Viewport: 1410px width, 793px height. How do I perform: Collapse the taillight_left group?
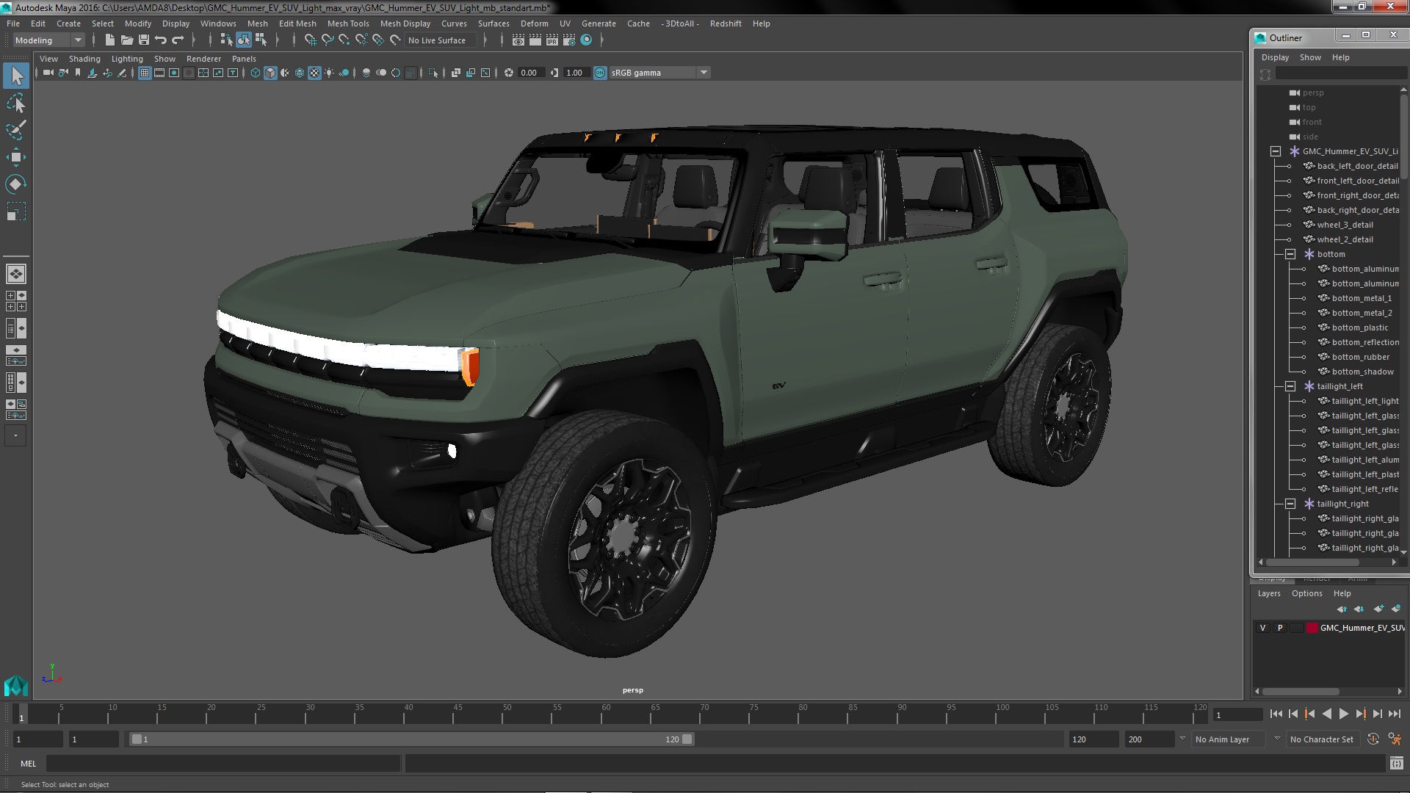tap(1290, 386)
